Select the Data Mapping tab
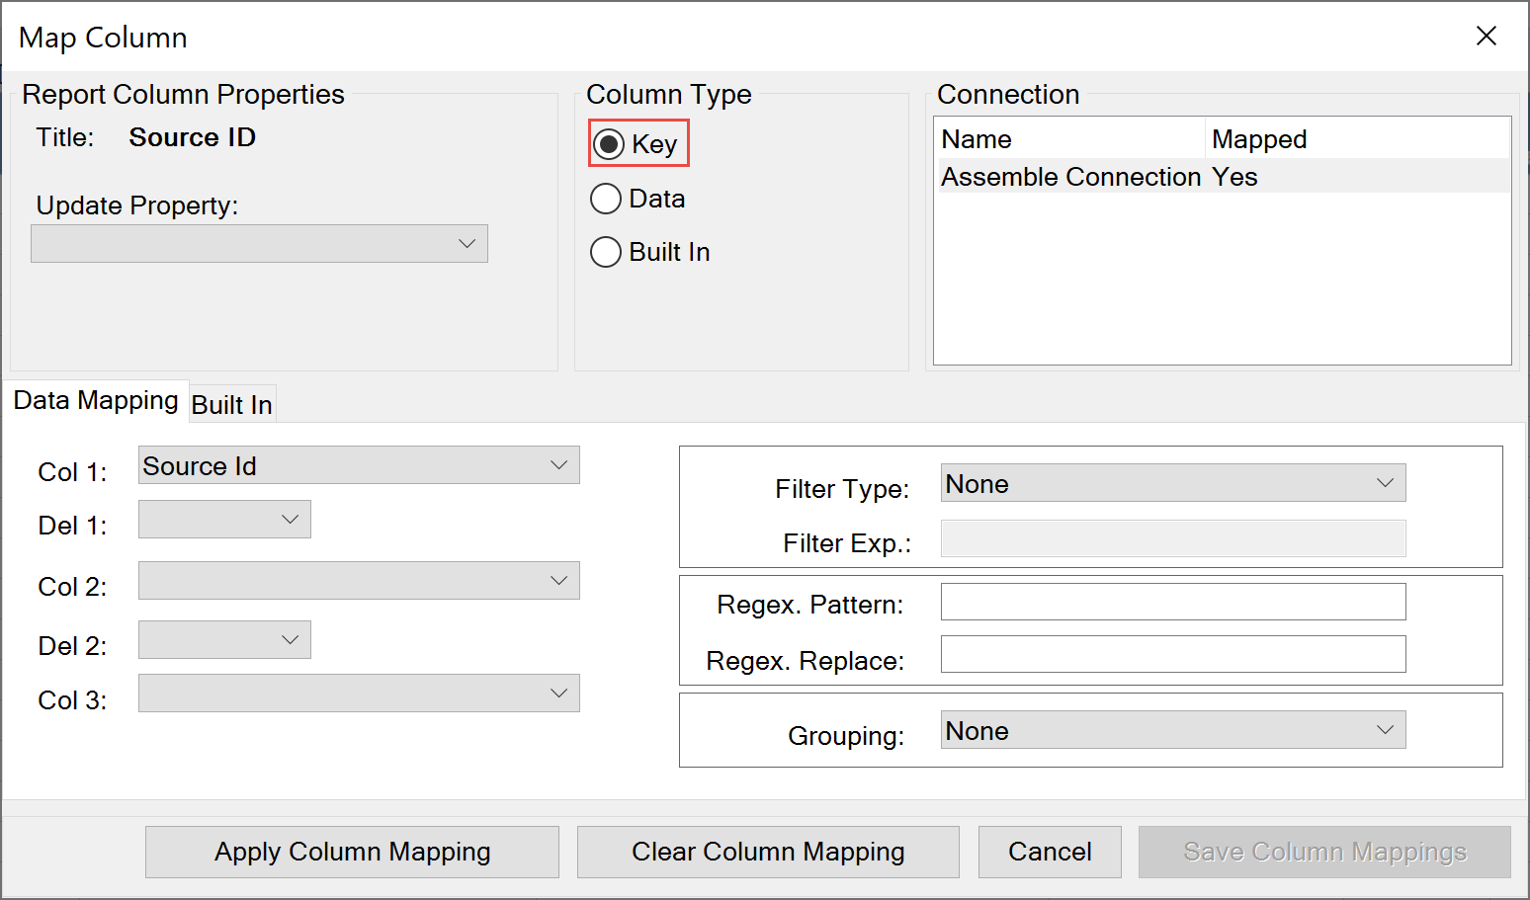The image size is (1530, 900). pos(96,400)
